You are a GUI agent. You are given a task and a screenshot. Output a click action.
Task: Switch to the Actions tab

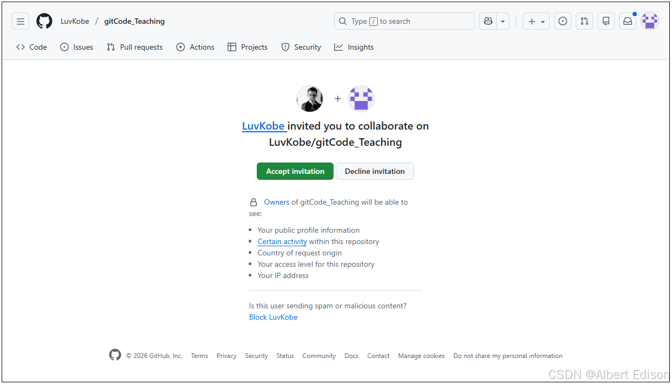tap(195, 48)
